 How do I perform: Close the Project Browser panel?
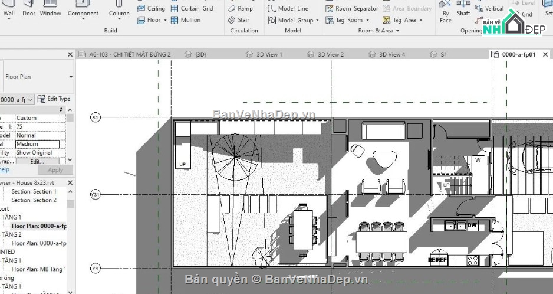(x=70, y=182)
